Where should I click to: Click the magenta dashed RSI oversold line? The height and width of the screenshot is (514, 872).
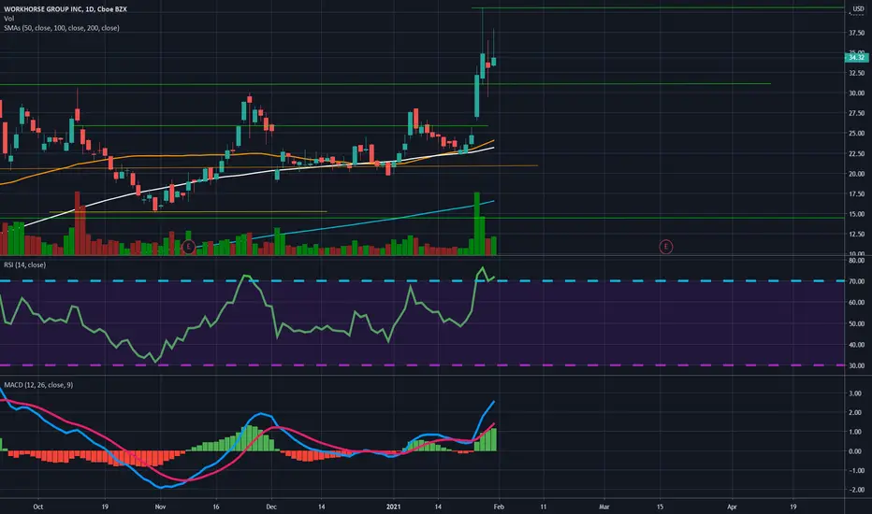pyautogui.click(x=422, y=365)
